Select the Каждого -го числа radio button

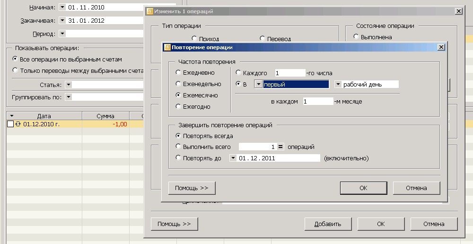[x=238, y=73]
